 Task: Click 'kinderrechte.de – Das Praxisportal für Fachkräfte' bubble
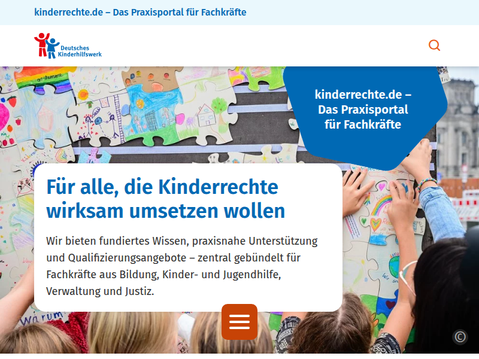click(363, 109)
